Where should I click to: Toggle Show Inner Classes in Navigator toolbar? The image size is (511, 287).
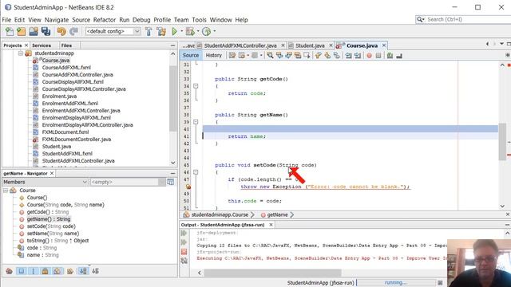(x=57, y=271)
